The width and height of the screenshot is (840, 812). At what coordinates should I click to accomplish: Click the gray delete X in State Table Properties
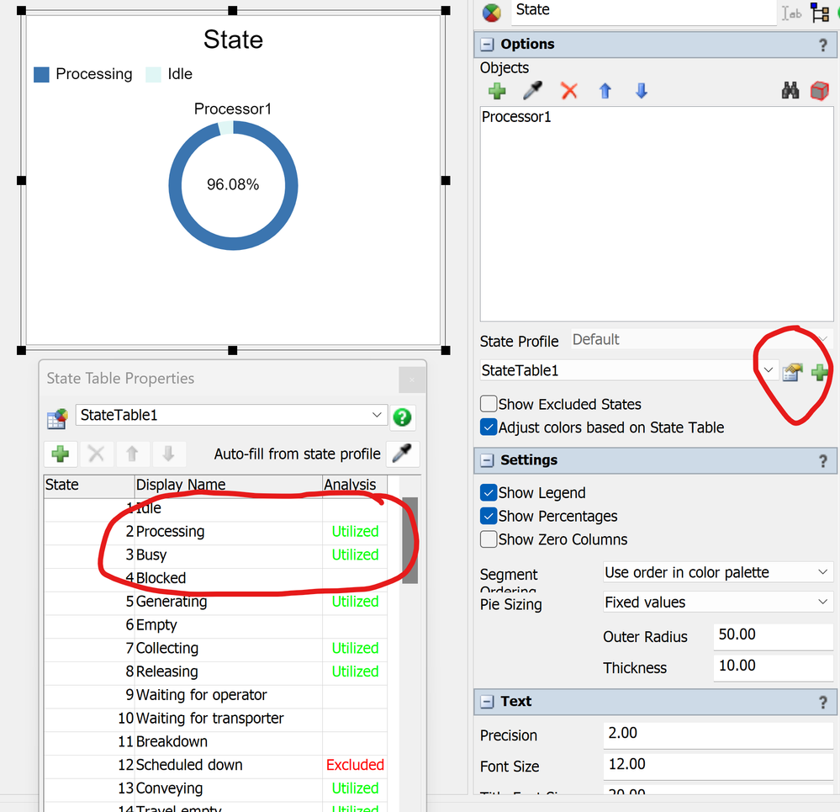pyautogui.click(x=97, y=454)
